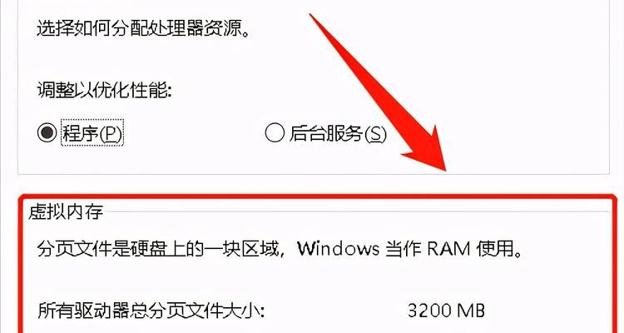Click the 虚拟内存 group title

[x=66, y=211]
